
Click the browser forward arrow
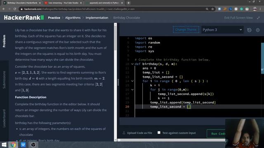(9, 9)
